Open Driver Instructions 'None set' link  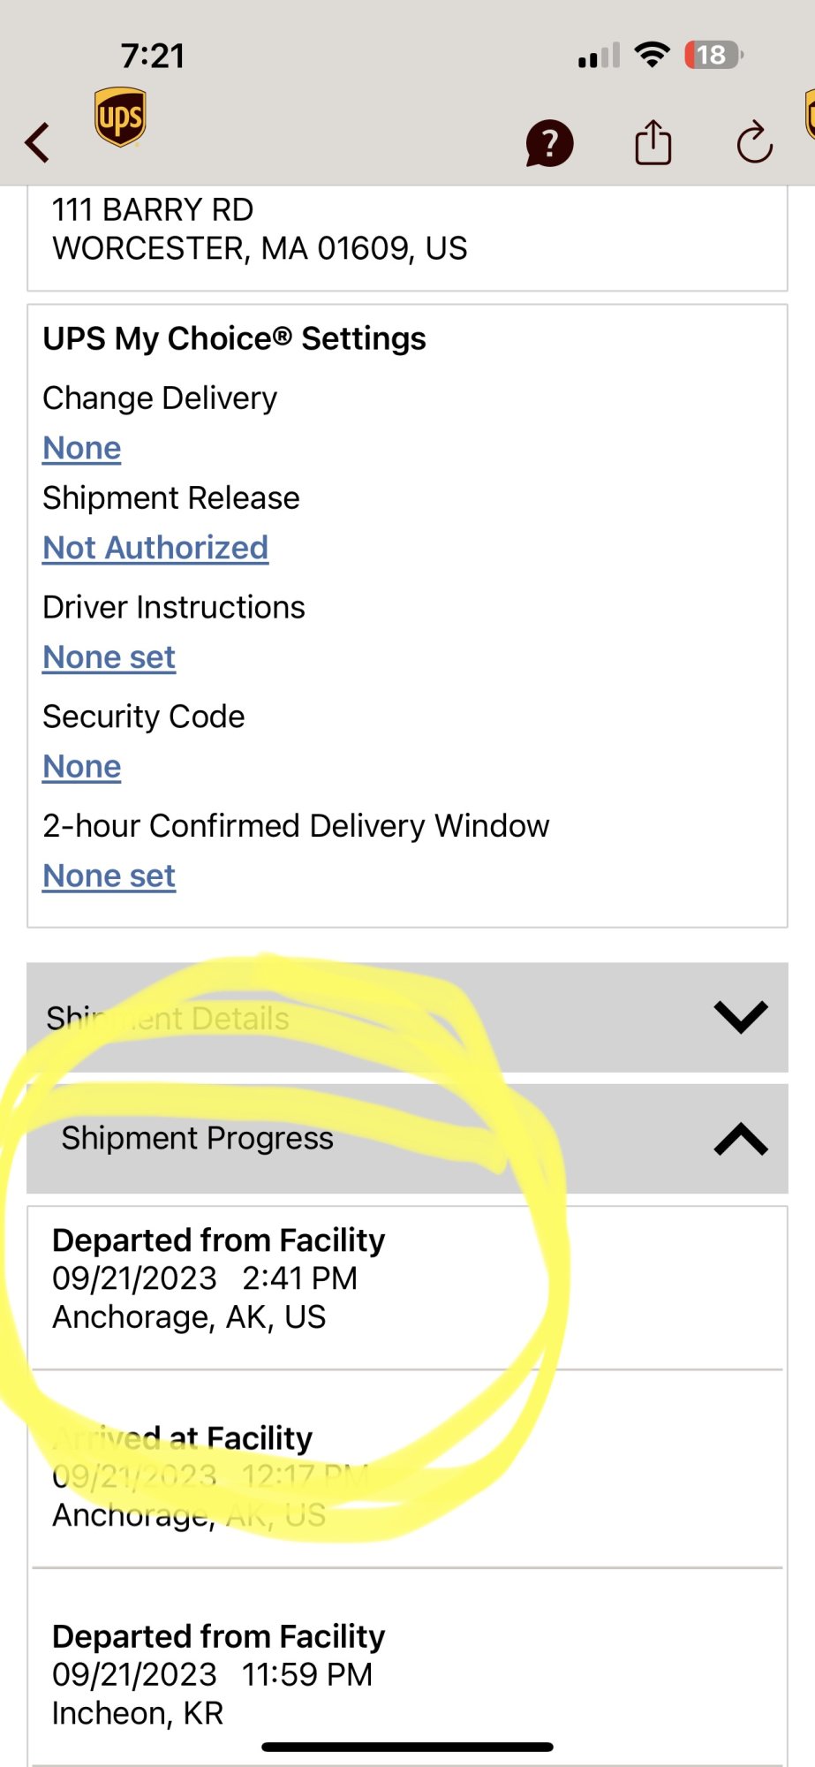(109, 657)
